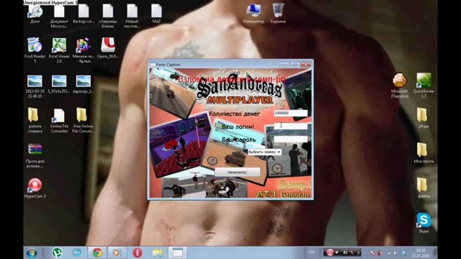Open the media player taskbar icon
This screenshot has width=461, height=259.
pyautogui.click(x=117, y=253)
